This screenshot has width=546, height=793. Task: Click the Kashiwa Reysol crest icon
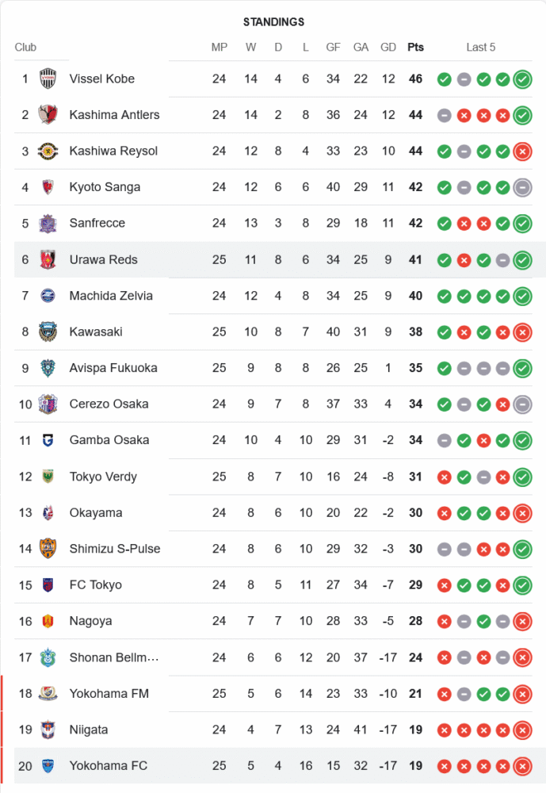pos(48,151)
